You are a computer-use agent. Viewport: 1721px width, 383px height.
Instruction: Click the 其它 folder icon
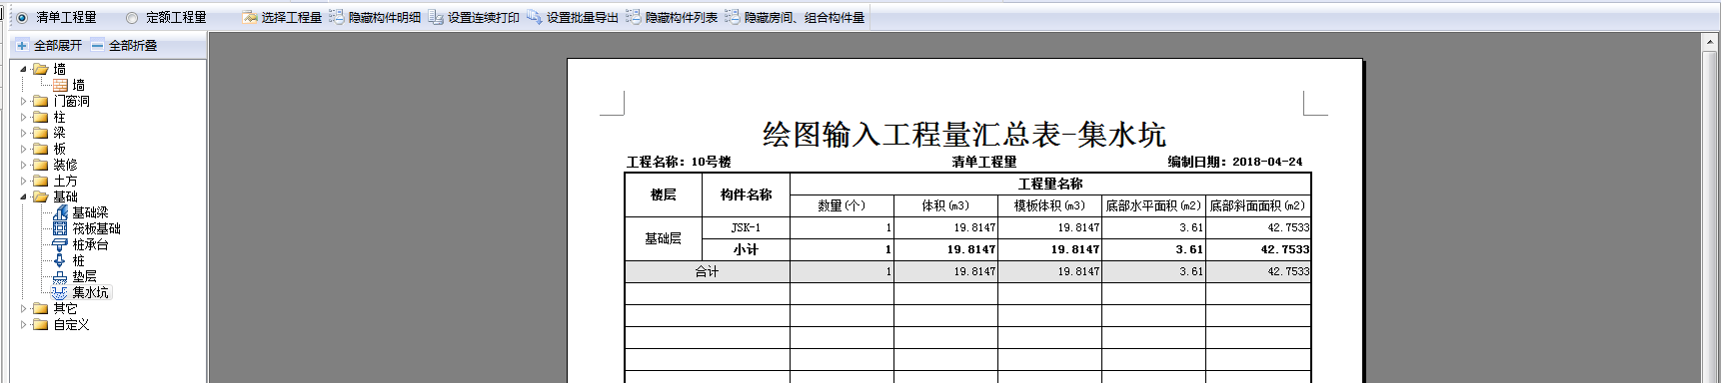click(x=40, y=308)
